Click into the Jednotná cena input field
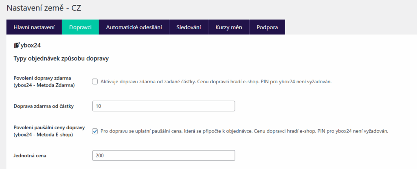 [x=164, y=156]
